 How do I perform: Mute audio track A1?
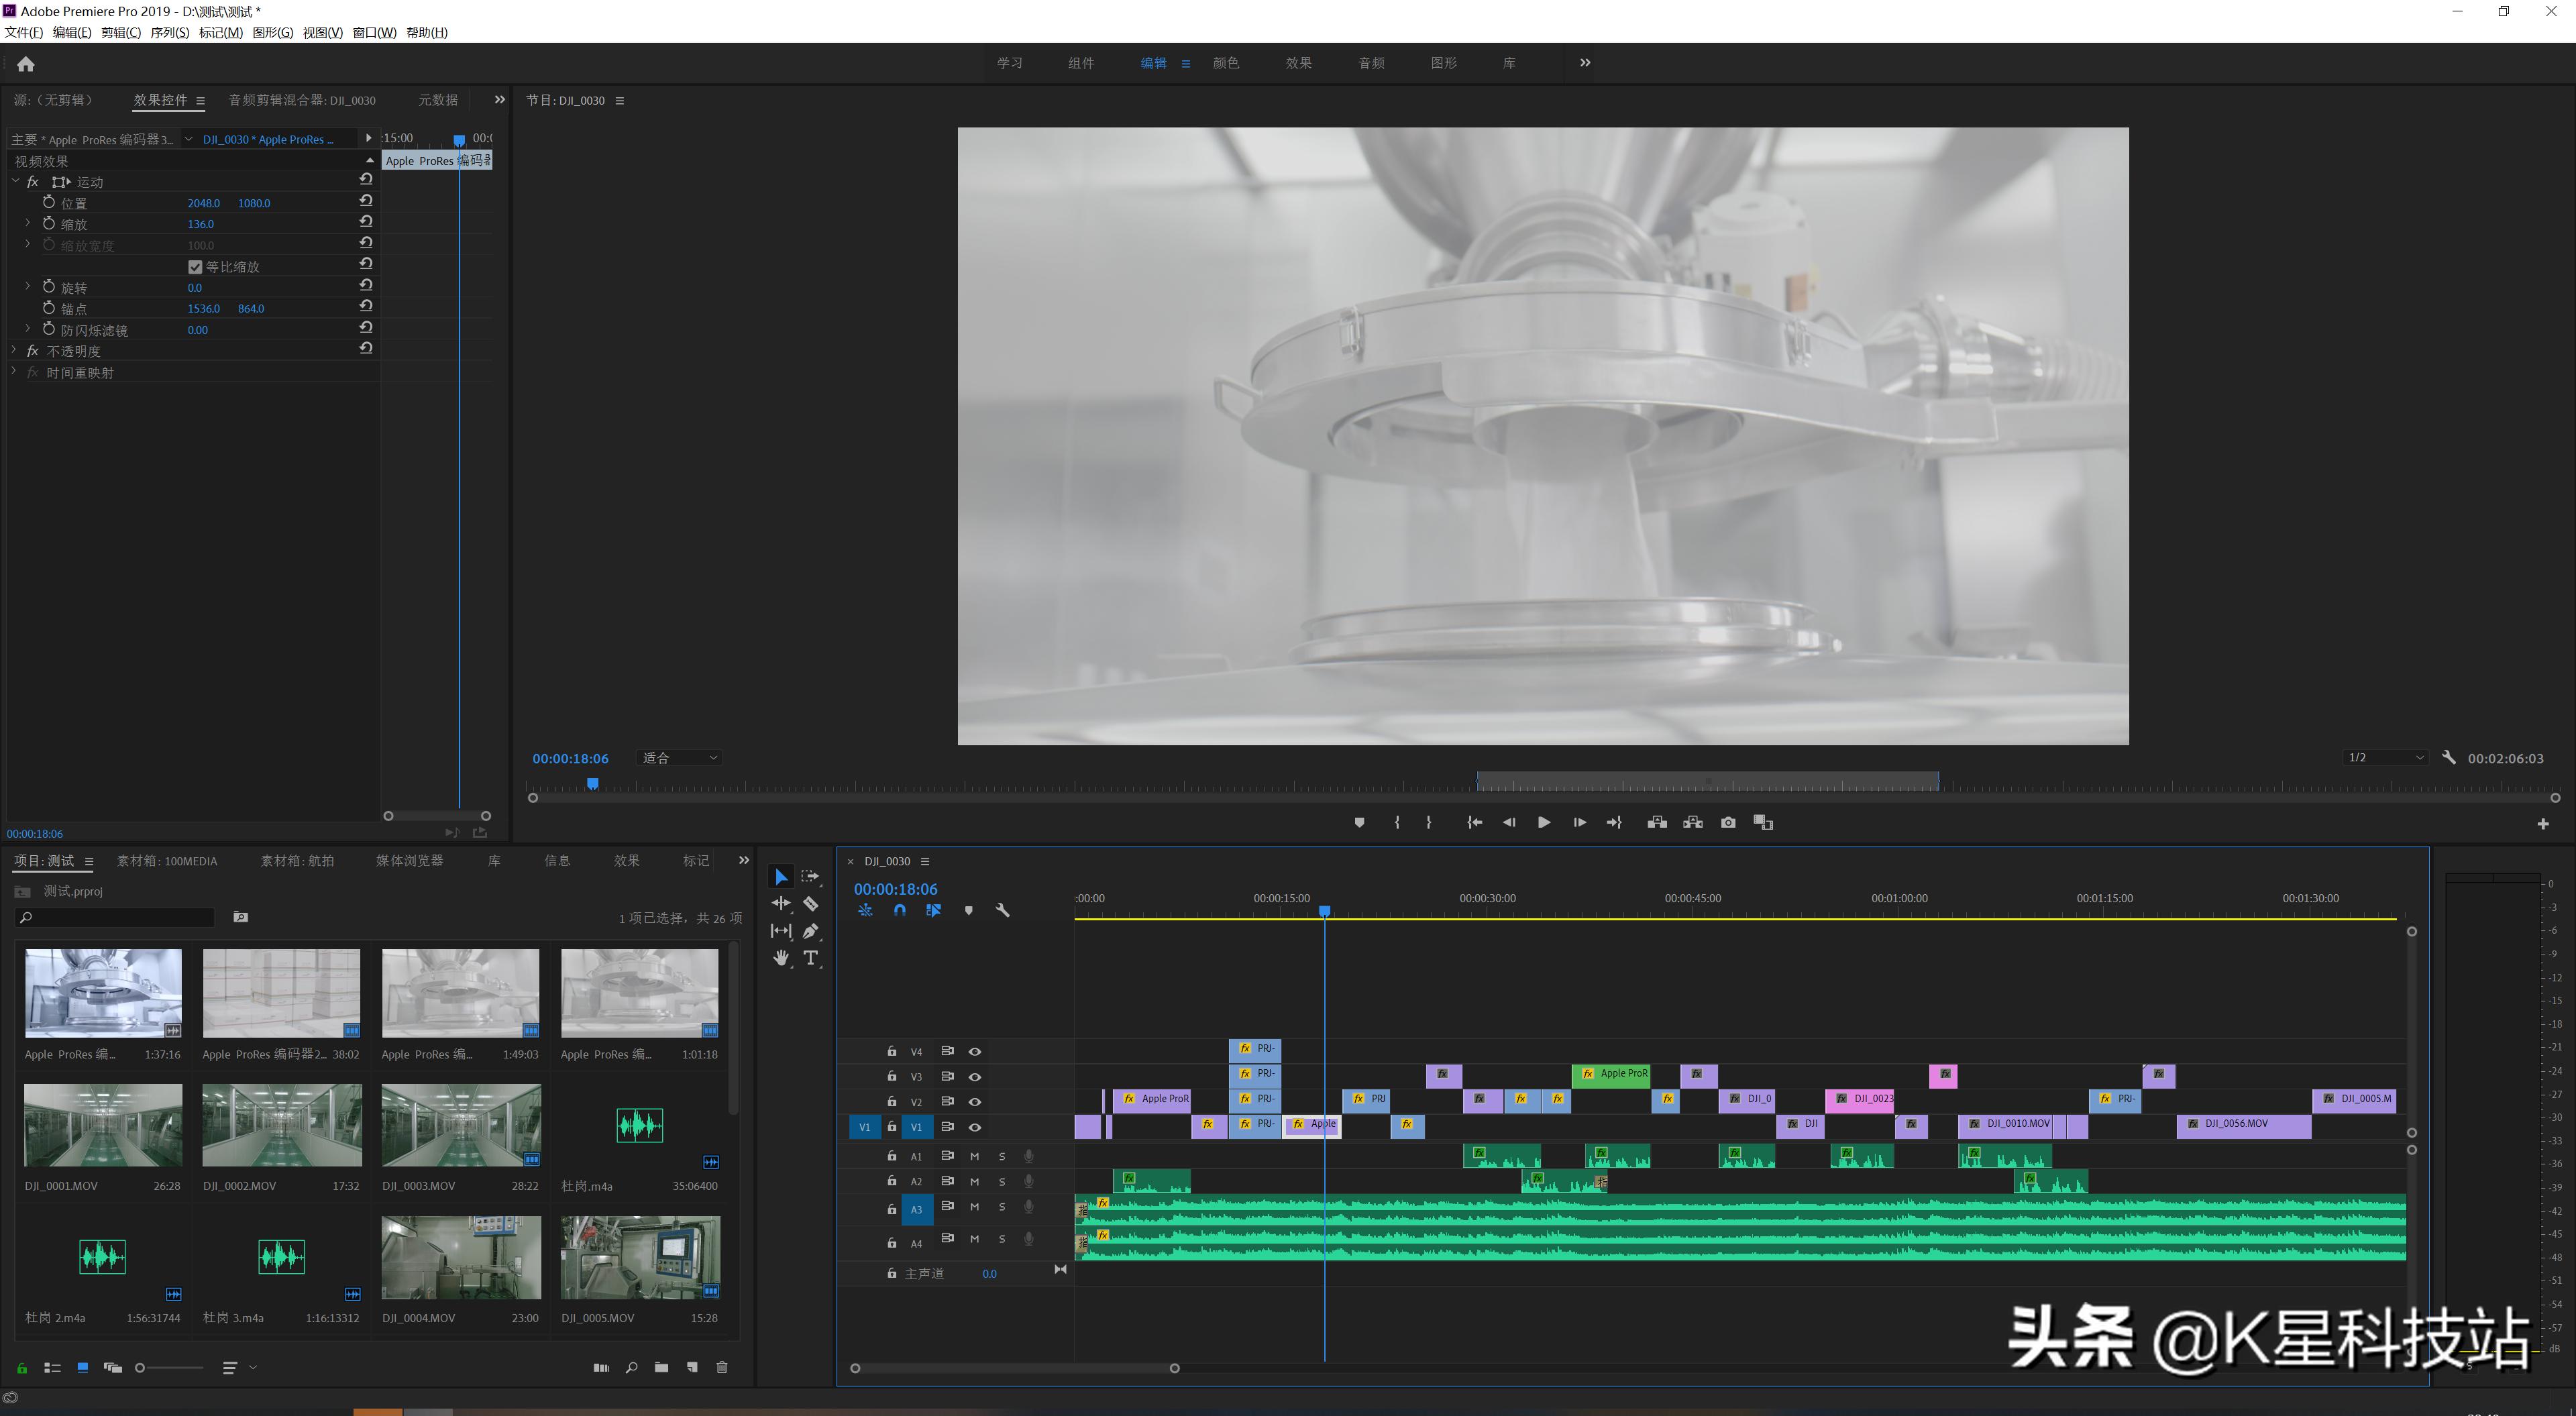pos(974,1157)
